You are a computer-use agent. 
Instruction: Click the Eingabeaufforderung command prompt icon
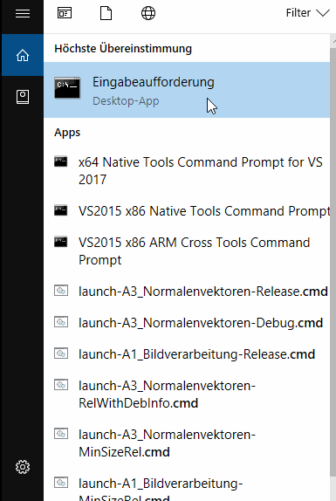67,87
